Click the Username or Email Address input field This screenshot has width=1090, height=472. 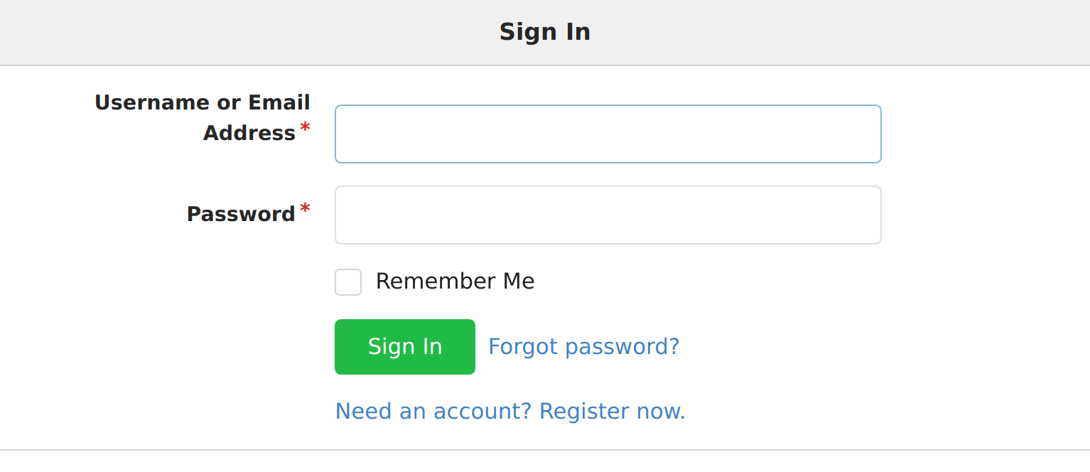[x=608, y=134]
